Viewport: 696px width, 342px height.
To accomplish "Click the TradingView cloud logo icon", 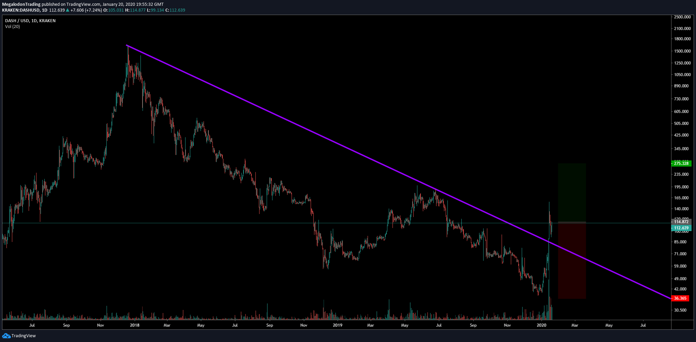I will tap(6, 336).
